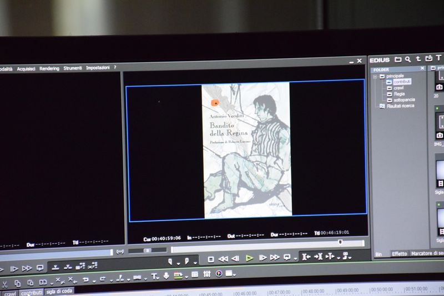444x296 pixels.
Task: Click the play around cursor icon
Action: (x=330, y=257)
